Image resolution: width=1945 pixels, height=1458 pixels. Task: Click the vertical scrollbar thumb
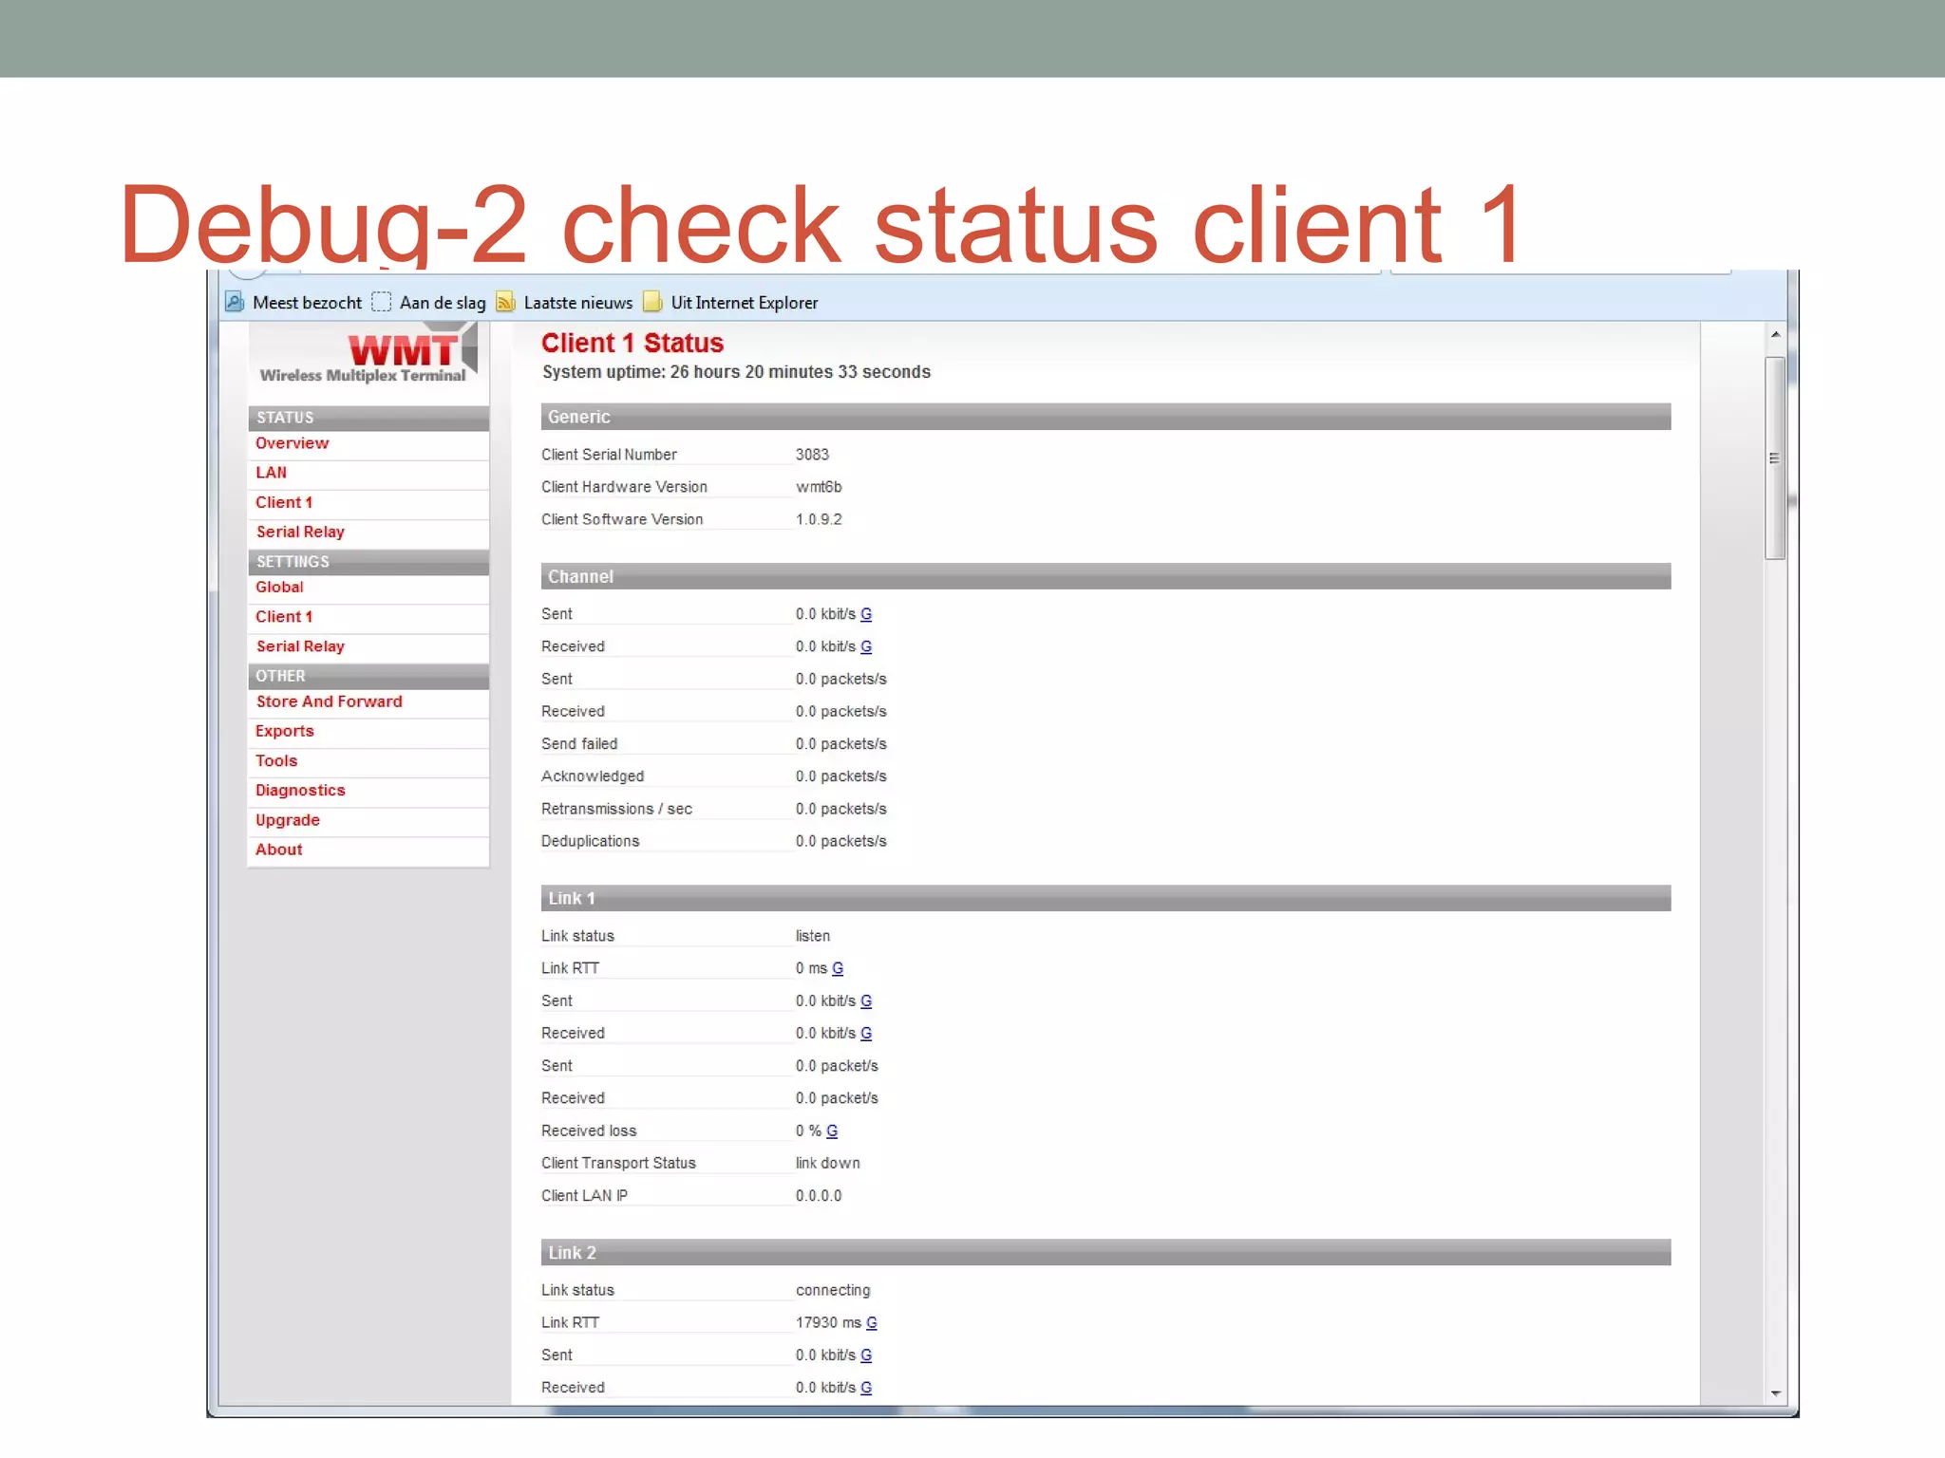1775,458
